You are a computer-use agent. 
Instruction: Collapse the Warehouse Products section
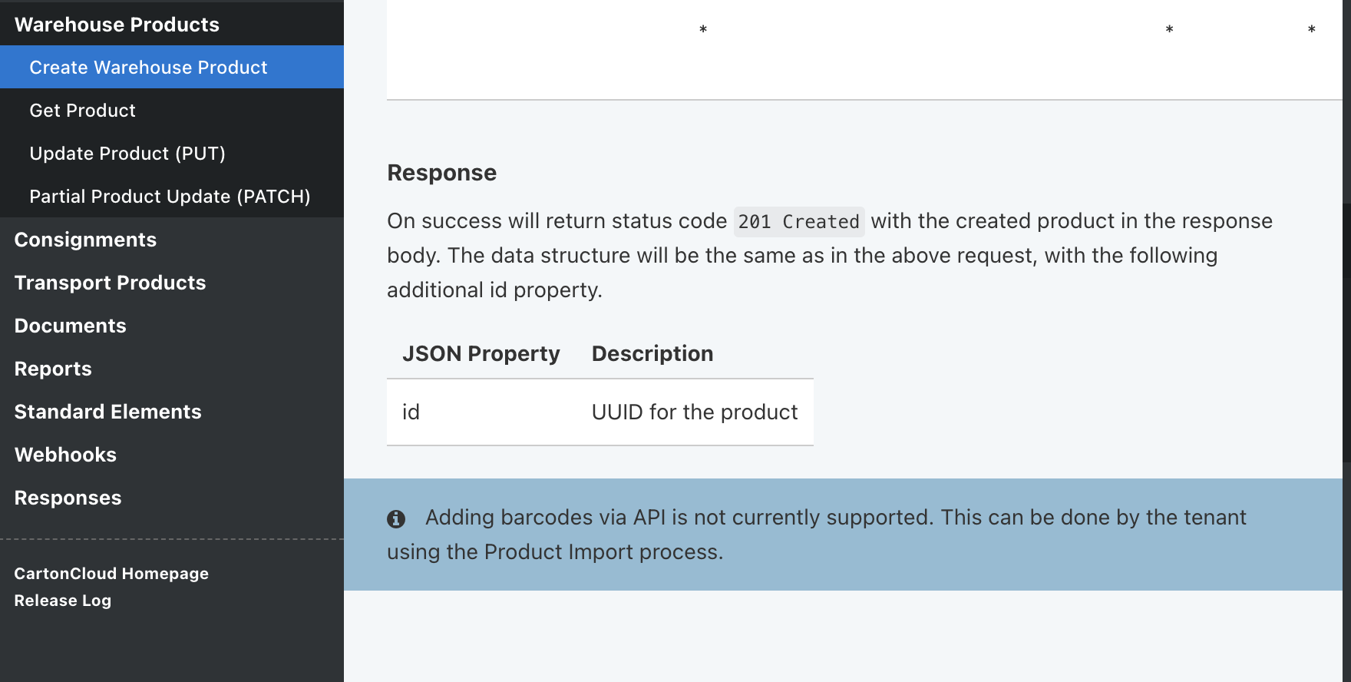point(117,25)
